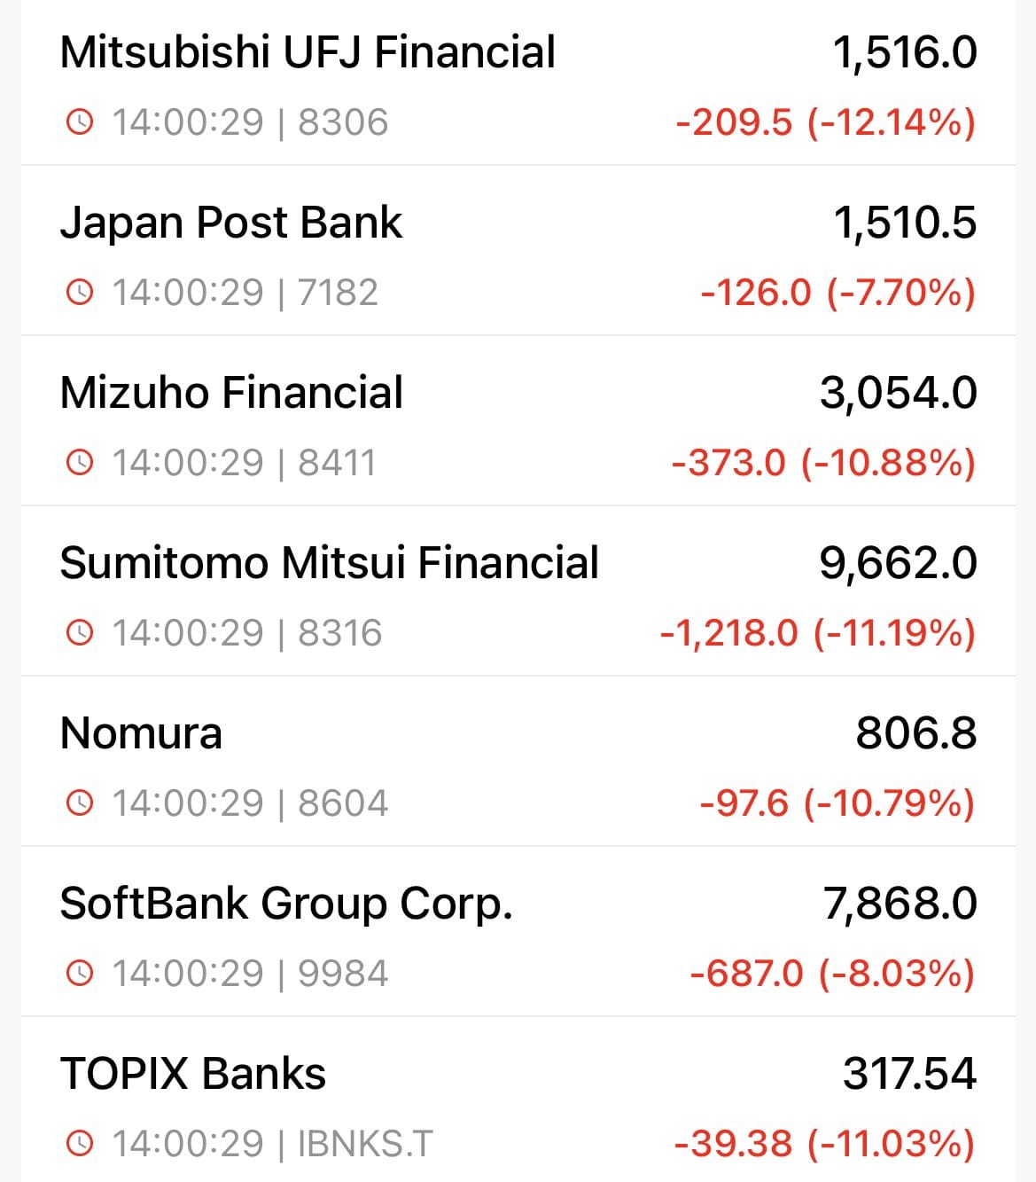
Task: Tap the clock icon under Mitsubishi UFJ Financial
Action: [x=80, y=121]
